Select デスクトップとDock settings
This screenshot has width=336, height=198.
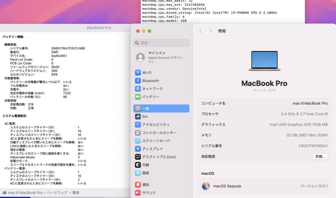pos(159,157)
